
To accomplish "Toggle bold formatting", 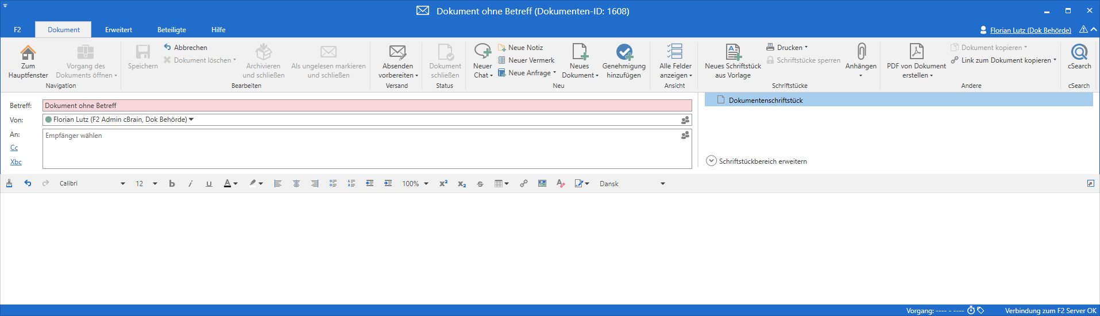I will pyautogui.click(x=172, y=184).
